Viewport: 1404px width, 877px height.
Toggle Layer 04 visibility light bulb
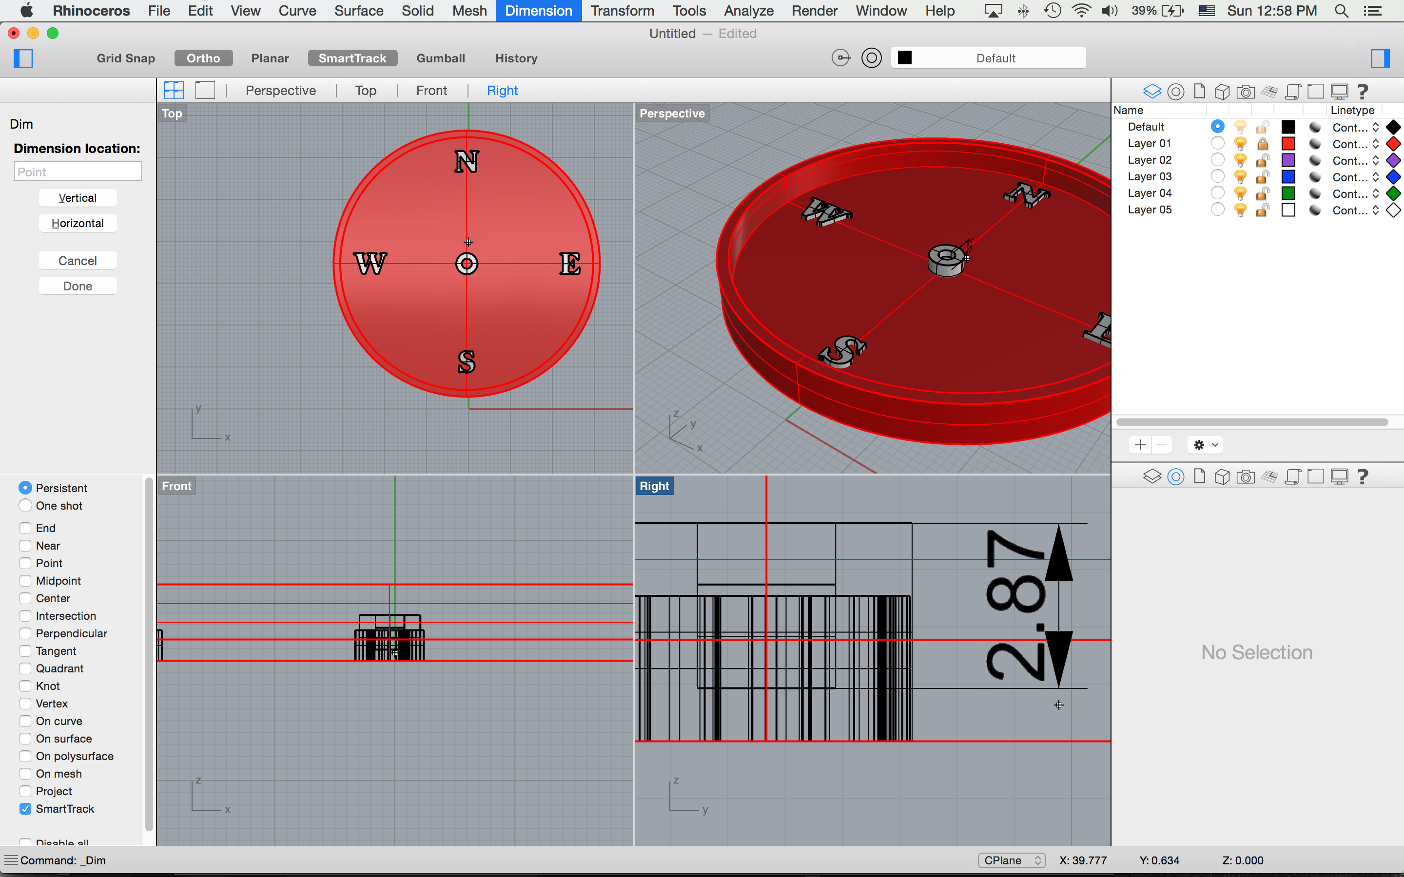(1240, 193)
